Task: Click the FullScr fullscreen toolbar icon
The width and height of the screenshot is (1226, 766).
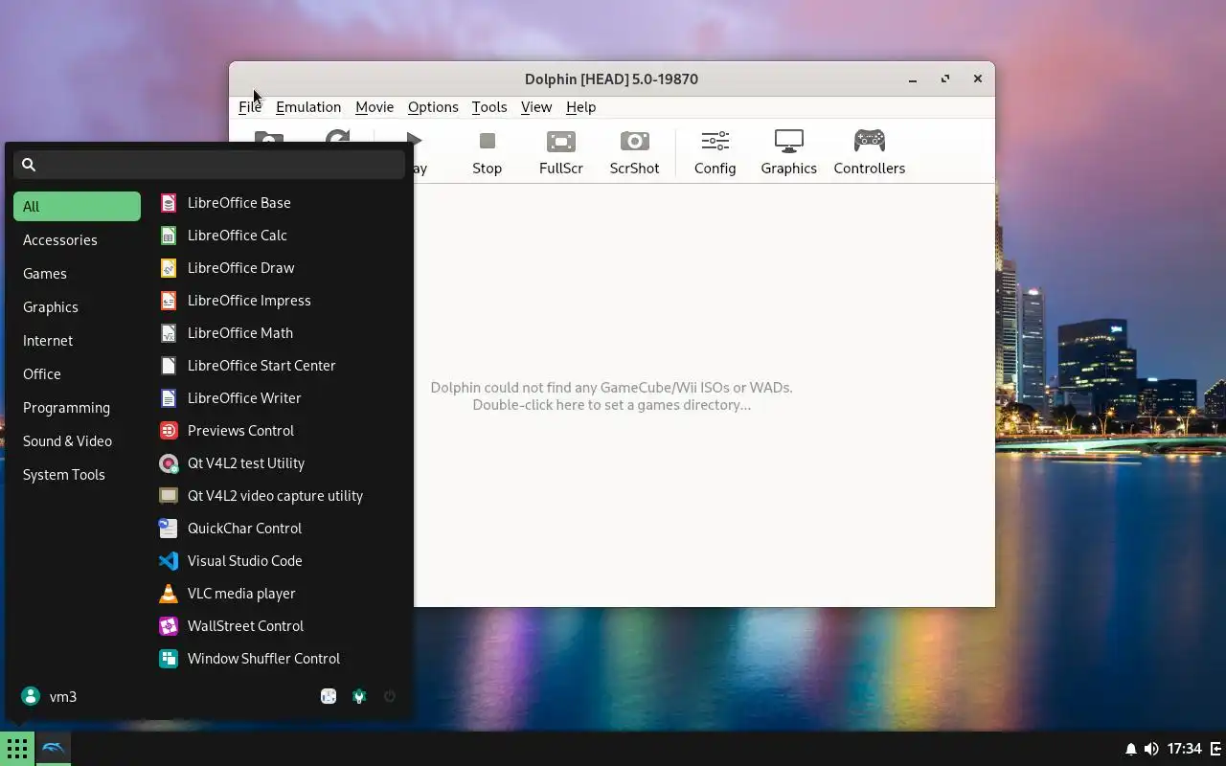Action: click(560, 153)
